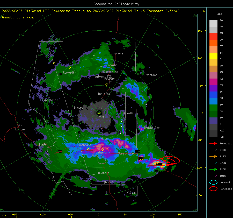Viewport: 233px width, 218px height.
Task: Pick the 30 dBZ green swatch
Action: tap(213, 108)
